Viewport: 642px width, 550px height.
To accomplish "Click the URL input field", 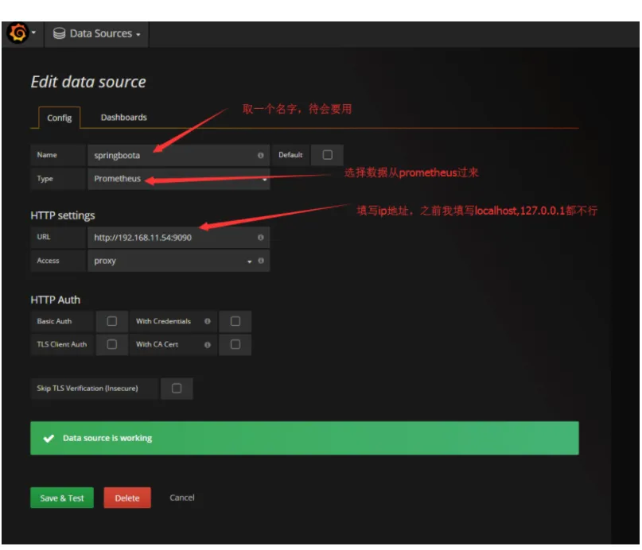I will click(x=178, y=238).
